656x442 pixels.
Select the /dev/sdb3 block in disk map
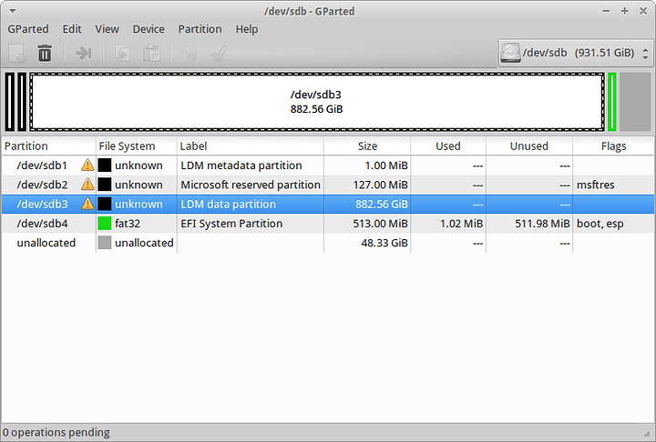coord(317,102)
